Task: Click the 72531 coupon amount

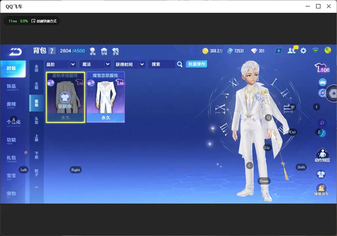Action: tap(239, 51)
